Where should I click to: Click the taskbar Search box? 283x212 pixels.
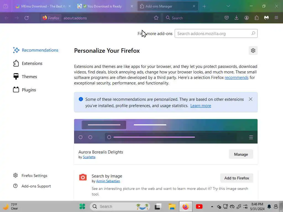point(120,206)
